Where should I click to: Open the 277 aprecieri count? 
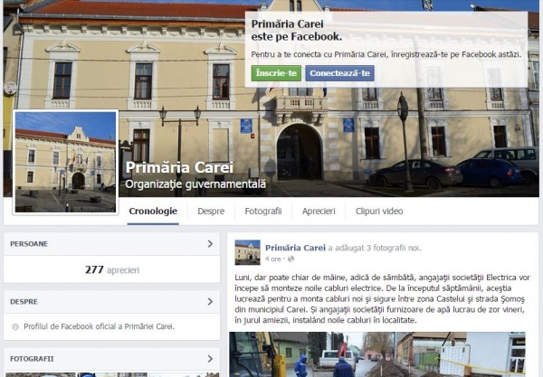[x=112, y=269]
